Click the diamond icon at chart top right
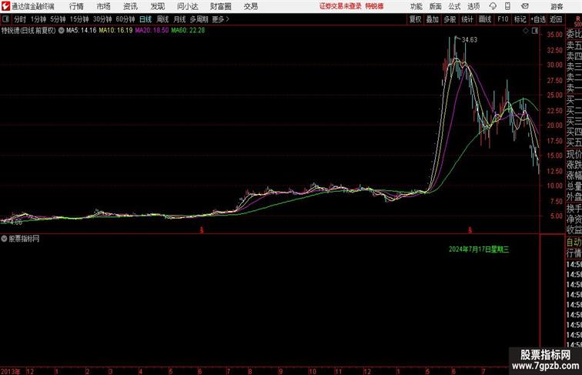This screenshot has width=582, height=375. point(526,31)
